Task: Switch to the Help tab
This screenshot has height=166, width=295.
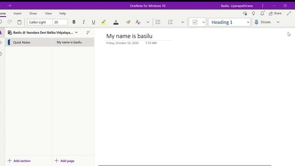Action: (x=63, y=13)
